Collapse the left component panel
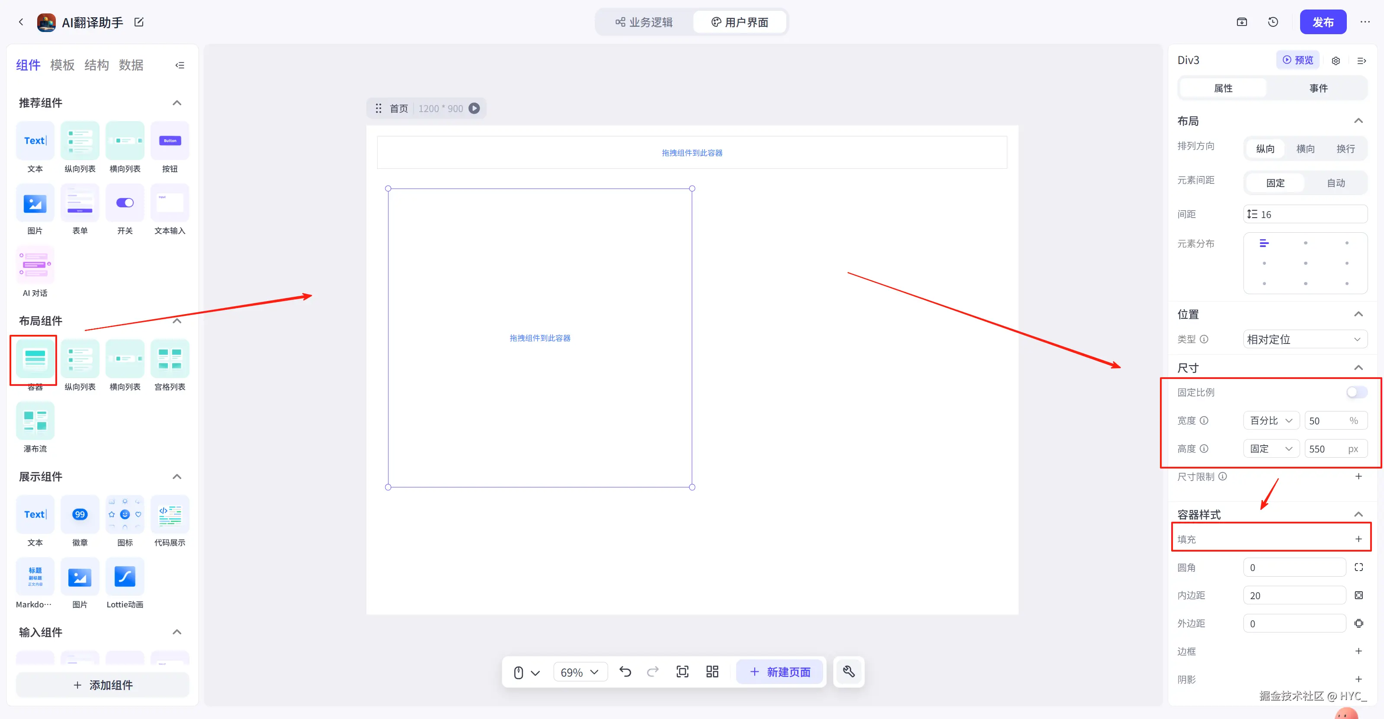The height and width of the screenshot is (719, 1384). tap(180, 65)
